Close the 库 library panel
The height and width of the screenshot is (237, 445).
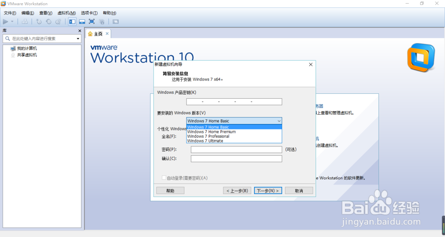click(80, 31)
